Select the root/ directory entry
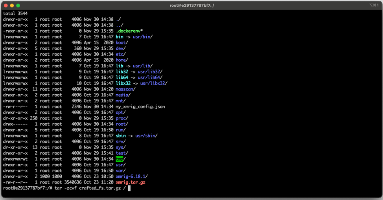This screenshot has height=200, width=383. click(x=122, y=124)
